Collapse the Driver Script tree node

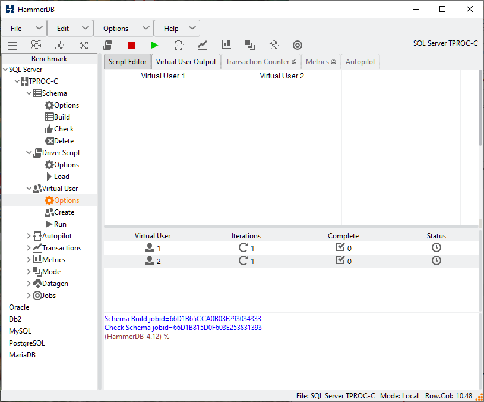click(29, 153)
